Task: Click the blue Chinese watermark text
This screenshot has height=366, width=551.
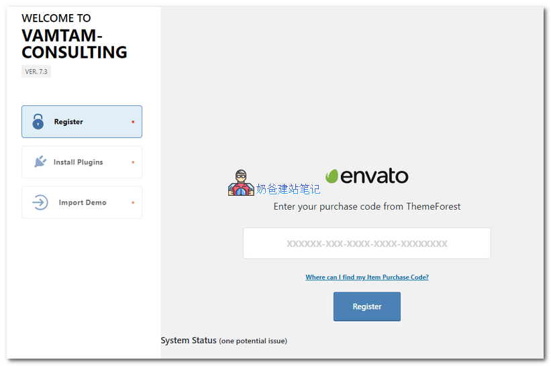Action: pos(288,190)
